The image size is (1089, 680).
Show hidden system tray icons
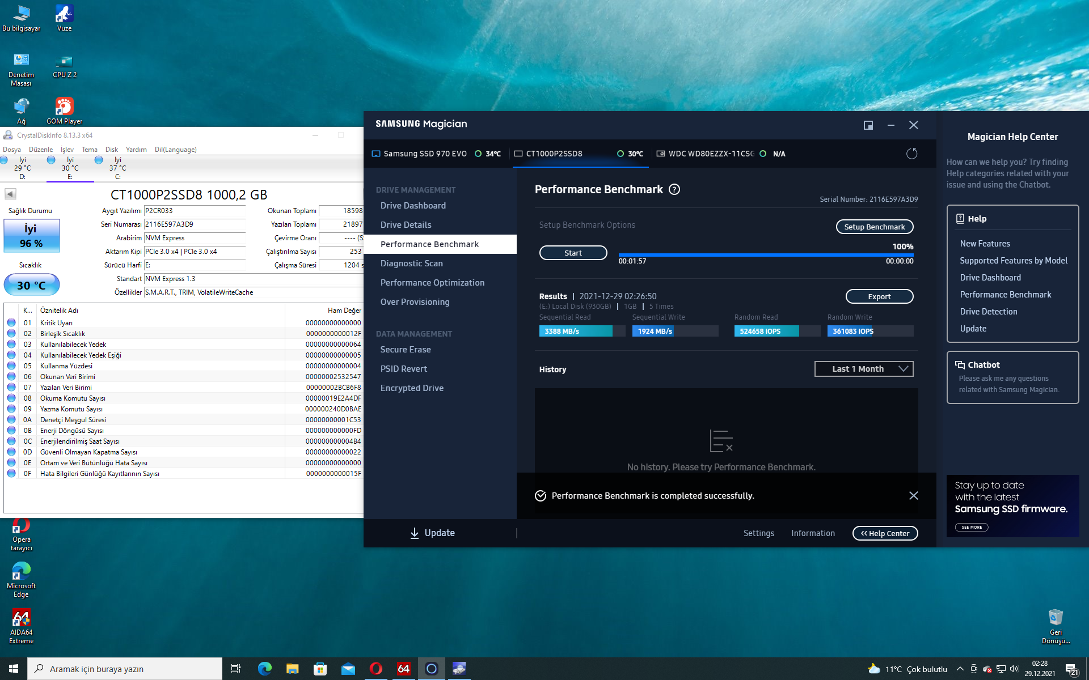pyautogui.click(x=960, y=669)
